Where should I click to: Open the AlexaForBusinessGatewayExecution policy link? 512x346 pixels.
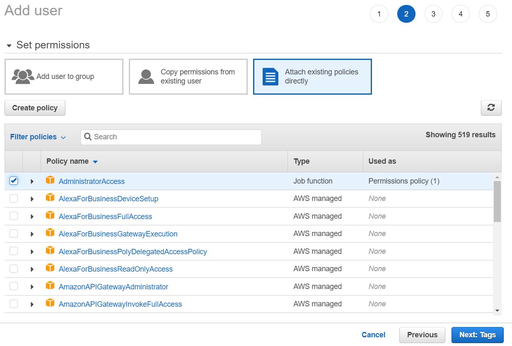(x=118, y=234)
